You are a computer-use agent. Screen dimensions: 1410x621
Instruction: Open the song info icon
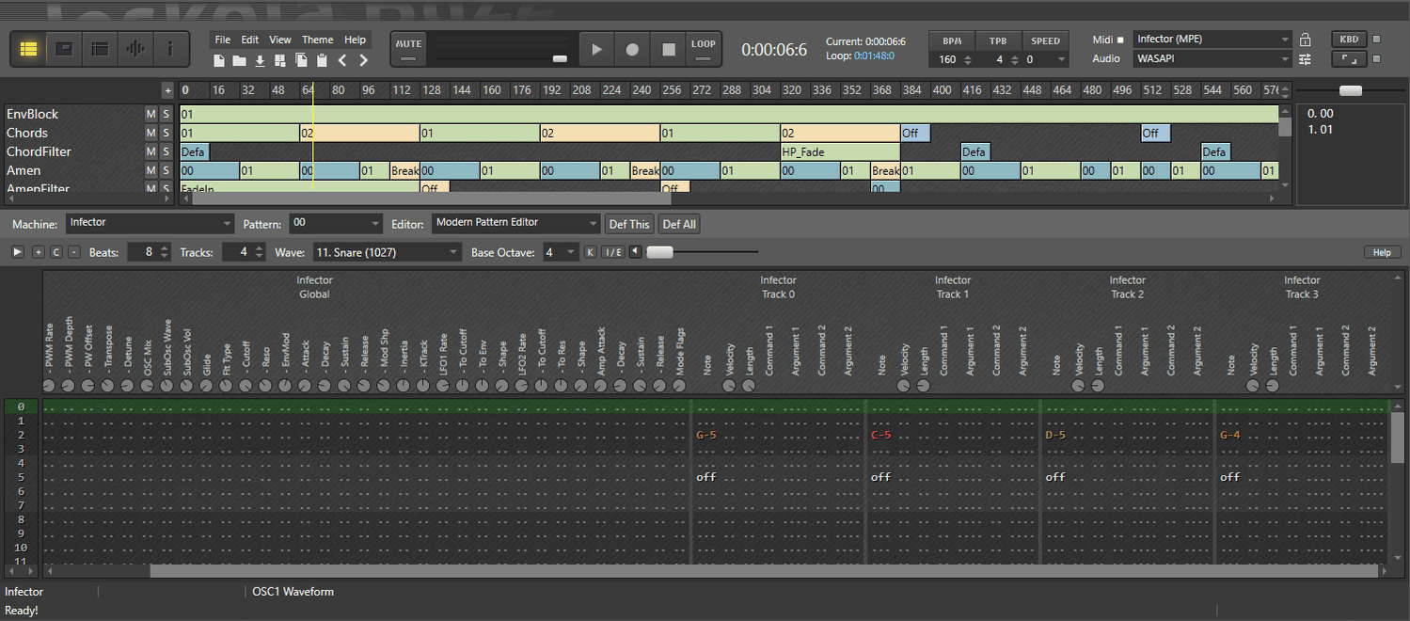coord(170,49)
